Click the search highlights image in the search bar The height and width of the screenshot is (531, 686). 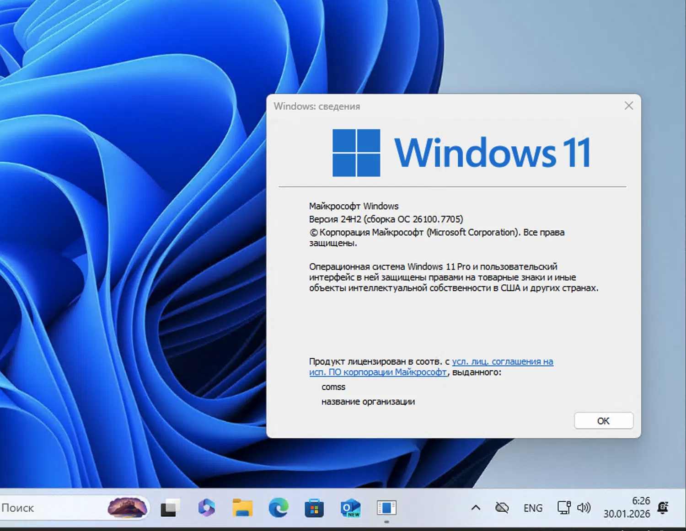click(x=128, y=507)
